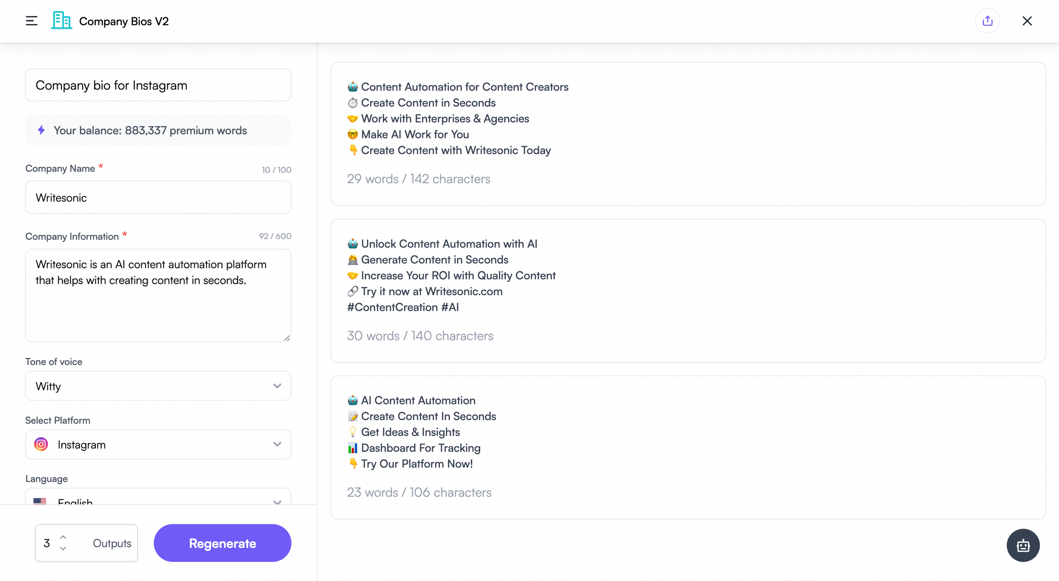The width and height of the screenshot is (1059, 581).
Task: Open the chatbot assistant button
Action: 1023,545
